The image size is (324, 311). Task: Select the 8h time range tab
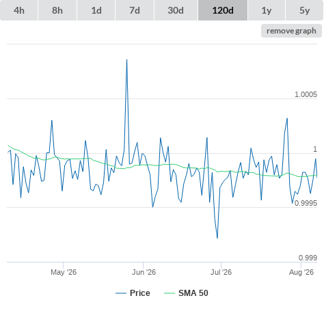57,10
